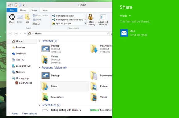Screen dimensions: 179x118
Task: Open Advanced security settings
Action: pos(103,20)
